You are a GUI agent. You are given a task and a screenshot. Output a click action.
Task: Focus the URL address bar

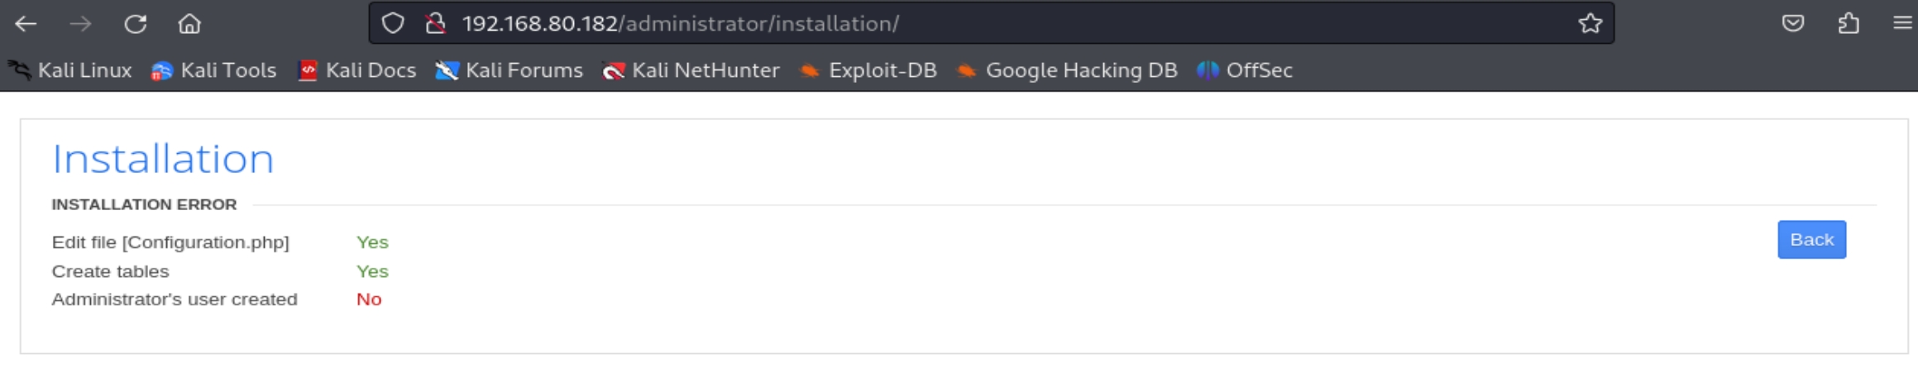[x=992, y=24]
